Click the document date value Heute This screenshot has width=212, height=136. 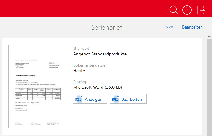[x=79, y=71]
